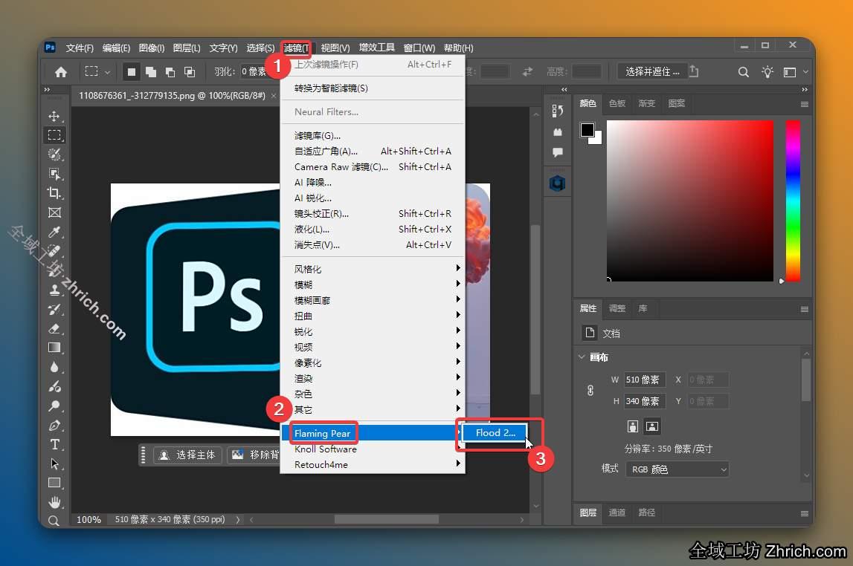Open the Discover lightbulb icon
Image resolution: width=853 pixels, height=566 pixels.
coord(767,72)
